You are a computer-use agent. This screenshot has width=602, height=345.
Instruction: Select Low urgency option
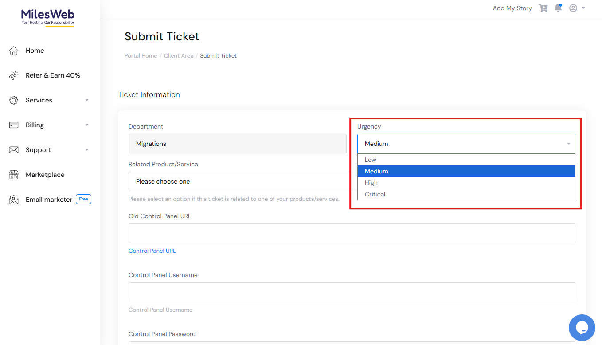371,160
